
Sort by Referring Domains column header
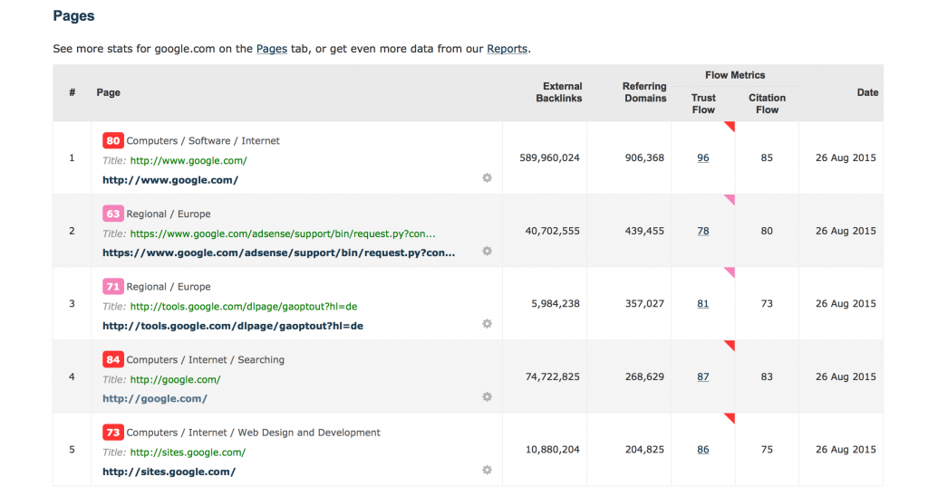(x=644, y=92)
